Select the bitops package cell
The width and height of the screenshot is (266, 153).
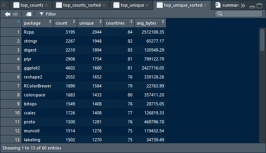tap(37, 104)
